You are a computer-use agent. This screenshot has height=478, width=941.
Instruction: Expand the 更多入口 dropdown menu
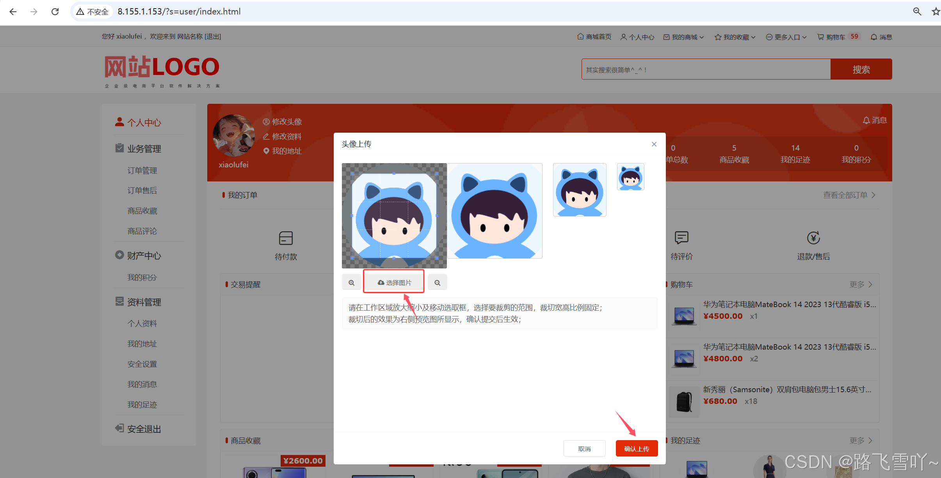pyautogui.click(x=786, y=37)
